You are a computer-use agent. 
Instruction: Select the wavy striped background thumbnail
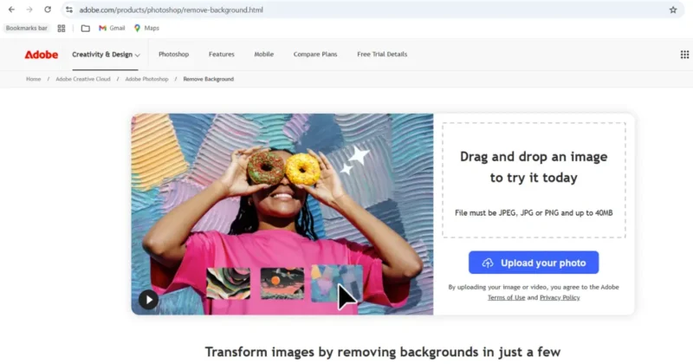click(x=228, y=283)
